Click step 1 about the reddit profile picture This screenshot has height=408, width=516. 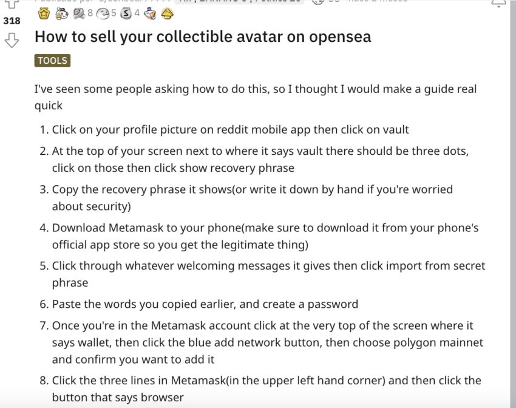click(230, 129)
